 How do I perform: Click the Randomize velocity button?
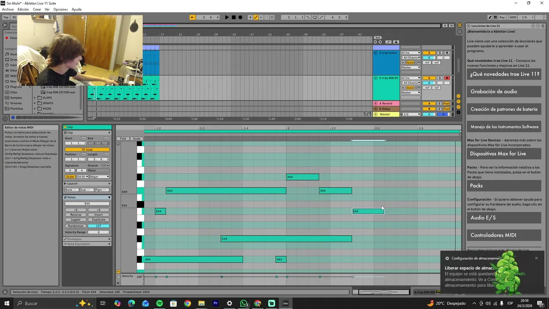[75, 226]
